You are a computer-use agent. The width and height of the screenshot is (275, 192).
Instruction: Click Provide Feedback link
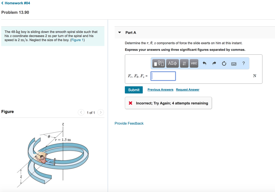(x=129, y=123)
